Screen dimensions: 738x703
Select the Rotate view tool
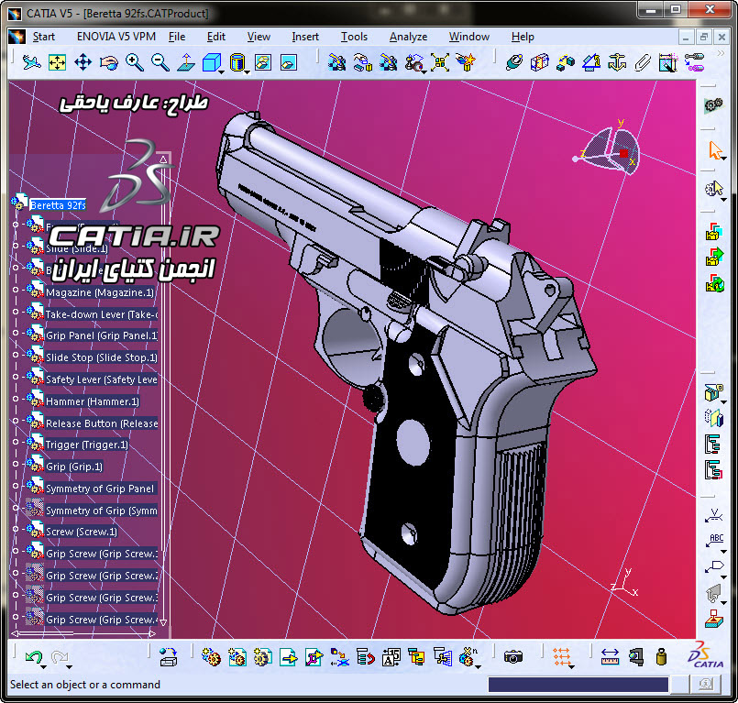coord(109,62)
